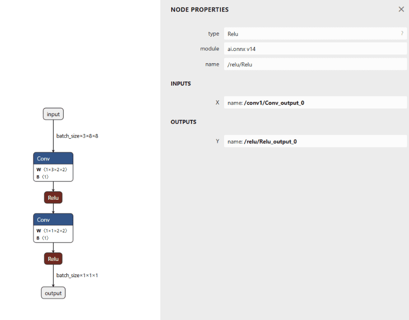409x320 pixels.
Task: Click the W ⟨1×3×2×2⟩ weight initializer
Action: (52, 170)
